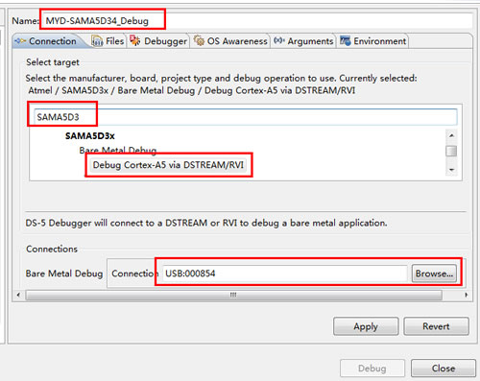Click the Browse... connection button

coord(434,274)
